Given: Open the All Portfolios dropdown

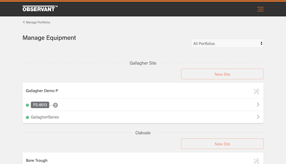Looking at the screenshot, I should [x=227, y=43].
